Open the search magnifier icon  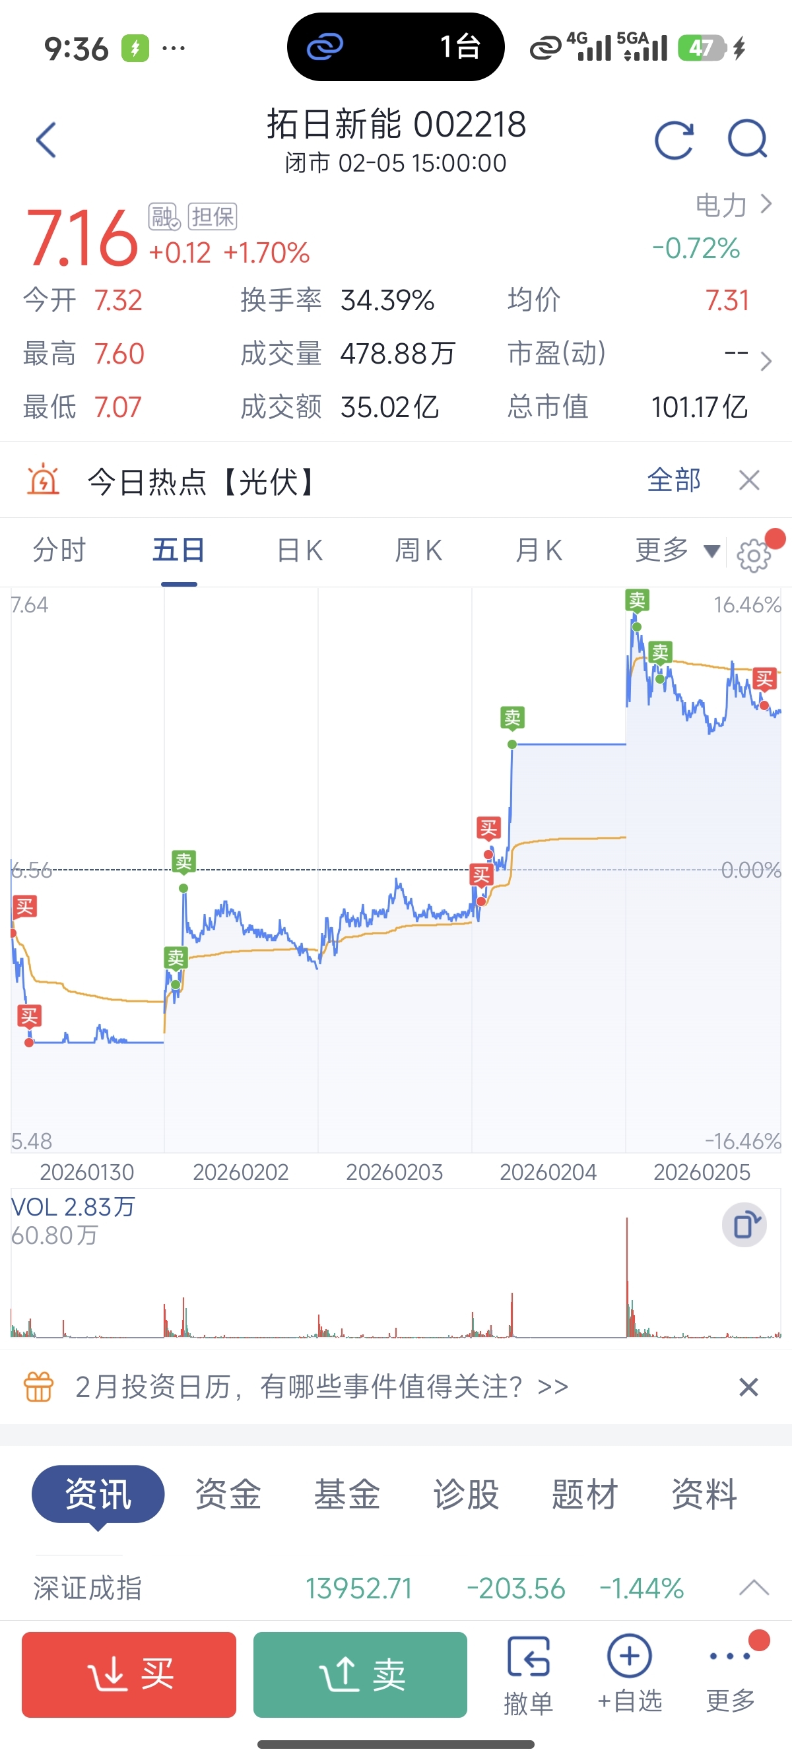[748, 139]
